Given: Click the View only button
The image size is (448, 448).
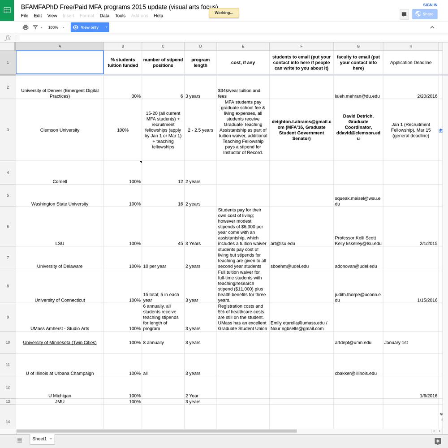Looking at the screenshot, I should pyautogui.click(x=87, y=27).
